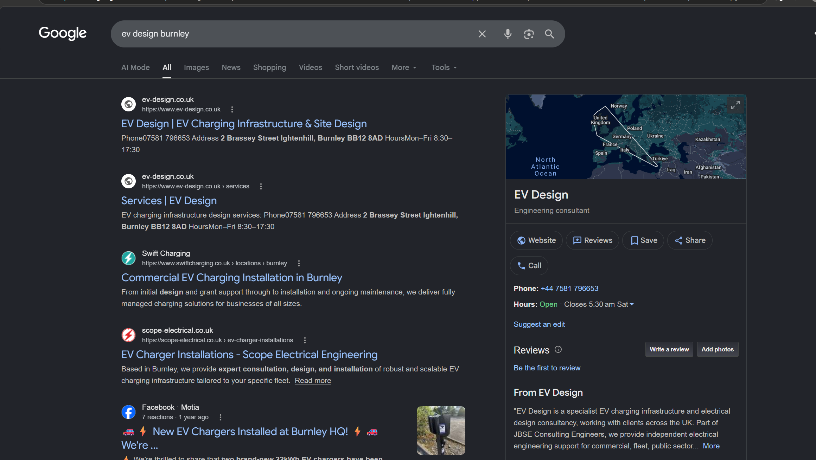Click the Facebook logo favicon
Viewport: 816px width, 460px height.
coord(128,412)
